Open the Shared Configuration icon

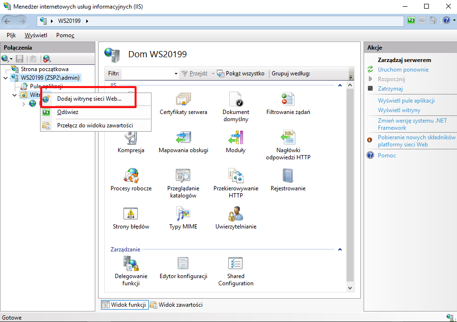pyautogui.click(x=236, y=264)
